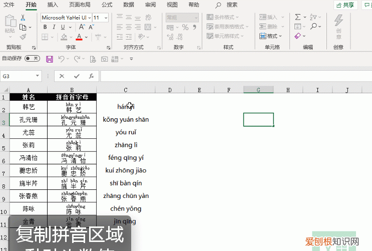Click the Copy icon in clipboard group
This screenshot has height=251, width=372.
point(23,28)
